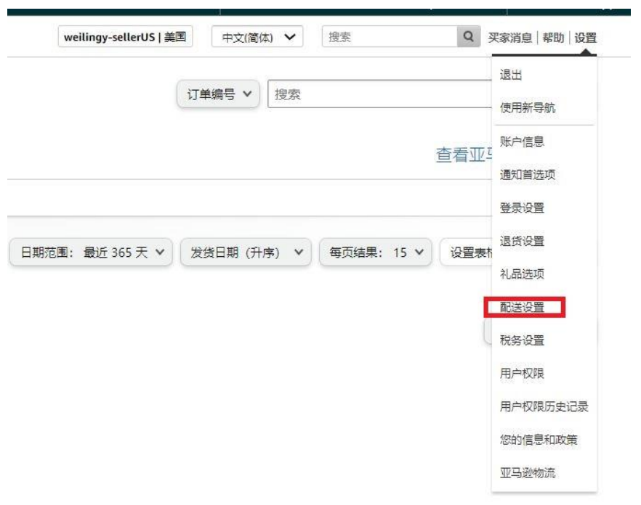Expand the 订单编号 search type dropdown
Viewport: 641px width, 505px height.
pyautogui.click(x=219, y=94)
